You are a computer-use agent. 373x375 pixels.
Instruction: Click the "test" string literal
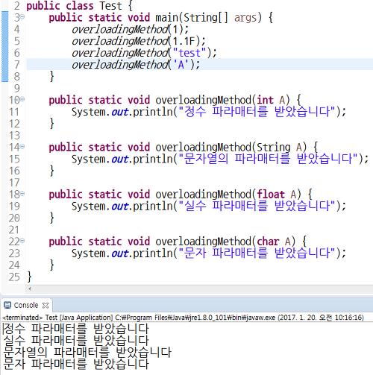pyautogui.click(x=189, y=53)
